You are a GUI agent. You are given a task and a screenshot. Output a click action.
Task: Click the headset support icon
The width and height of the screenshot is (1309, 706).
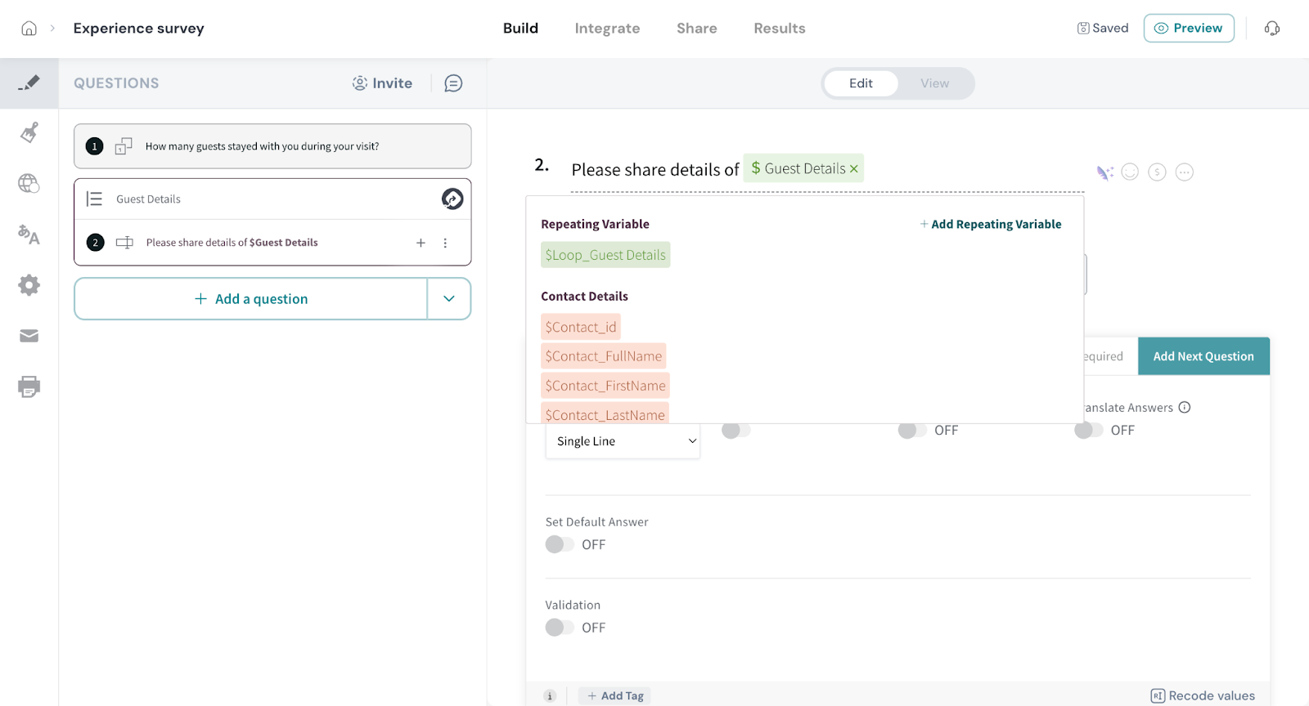pos(1271,29)
